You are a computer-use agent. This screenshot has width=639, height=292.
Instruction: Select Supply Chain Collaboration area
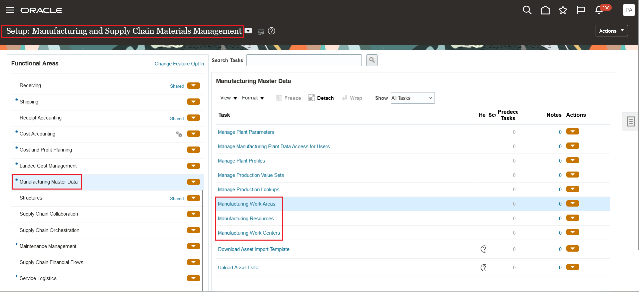pos(49,214)
